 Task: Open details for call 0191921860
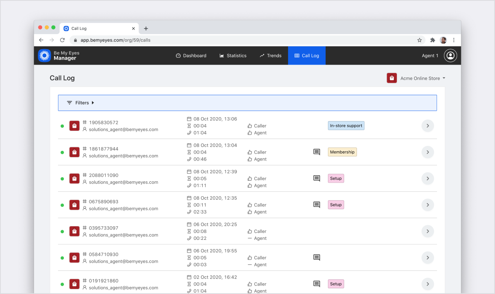click(428, 284)
